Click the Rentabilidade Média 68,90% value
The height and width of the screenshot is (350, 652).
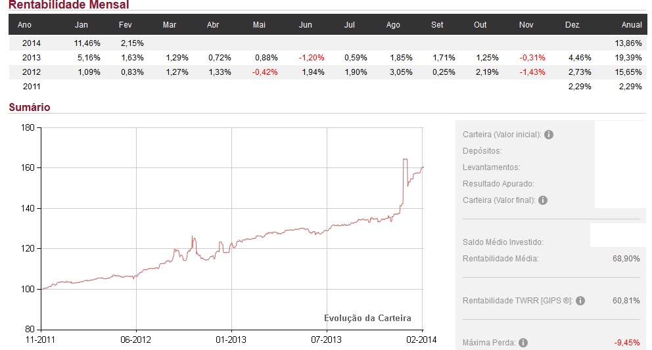coord(626,259)
